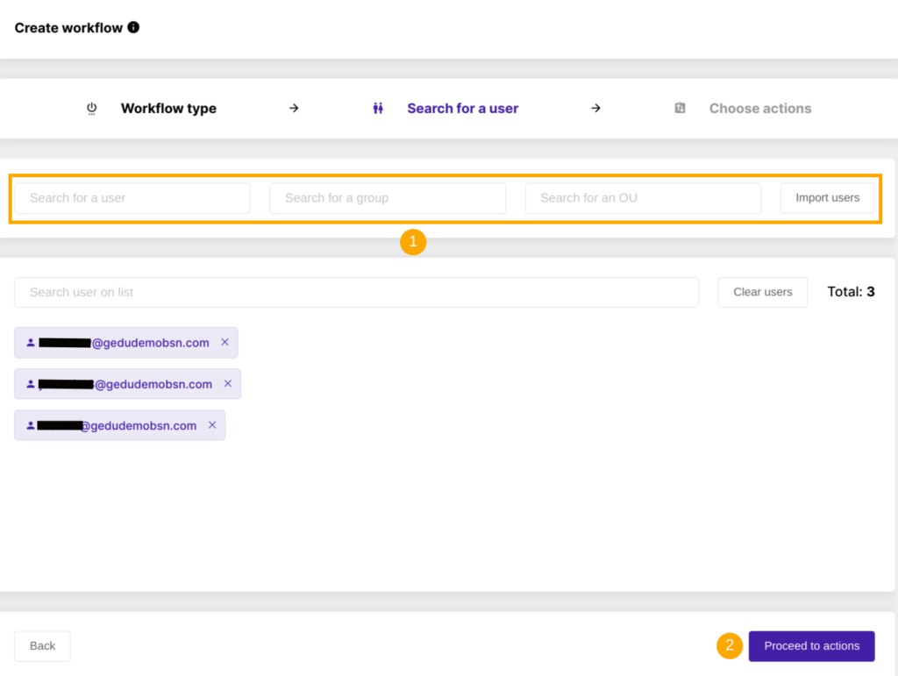This screenshot has width=898, height=676.
Task: Remove the second user chip with its X
Action: pos(228,383)
